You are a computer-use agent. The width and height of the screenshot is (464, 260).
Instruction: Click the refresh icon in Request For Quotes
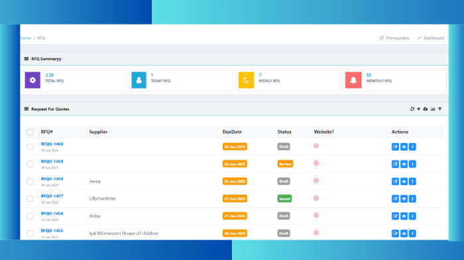point(412,109)
